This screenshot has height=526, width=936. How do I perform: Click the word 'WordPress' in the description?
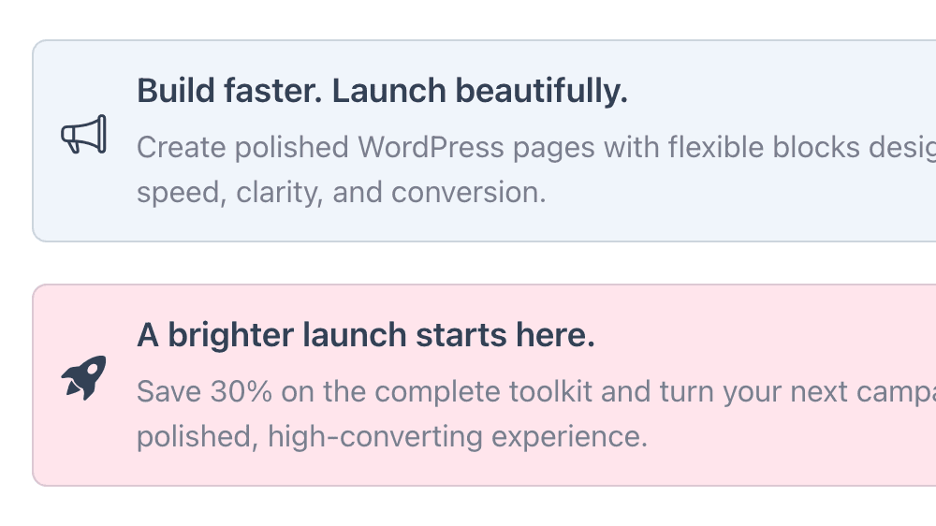click(x=431, y=147)
